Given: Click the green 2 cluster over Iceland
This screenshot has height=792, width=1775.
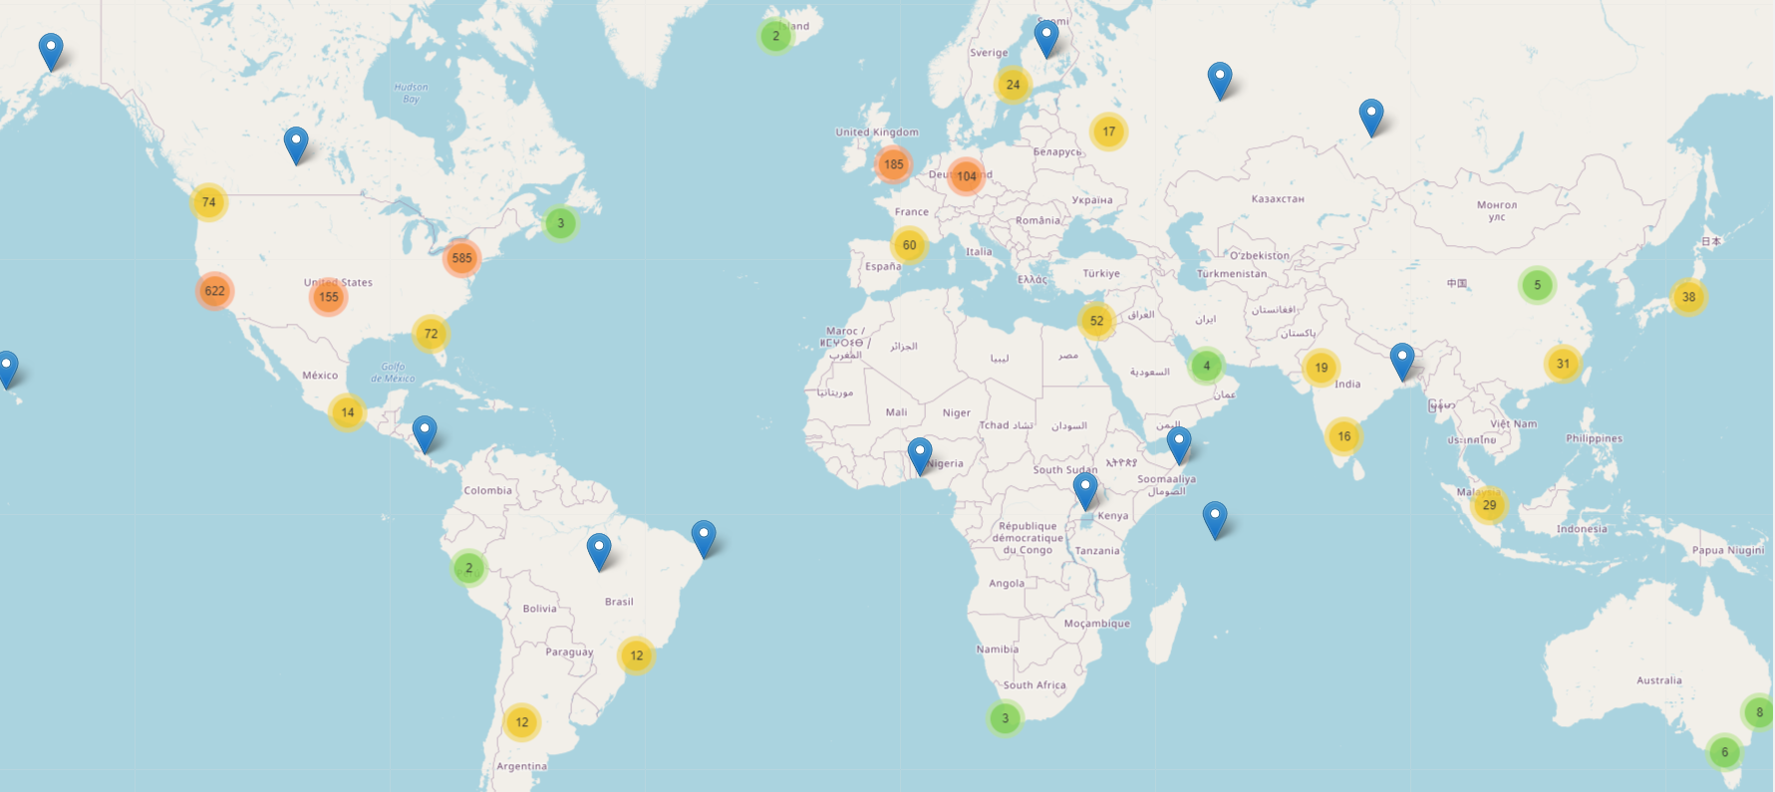Looking at the screenshot, I should click(775, 36).
